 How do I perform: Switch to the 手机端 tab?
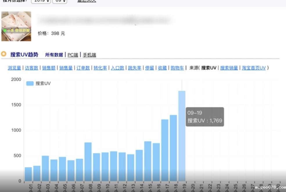[x=89, y=55]
